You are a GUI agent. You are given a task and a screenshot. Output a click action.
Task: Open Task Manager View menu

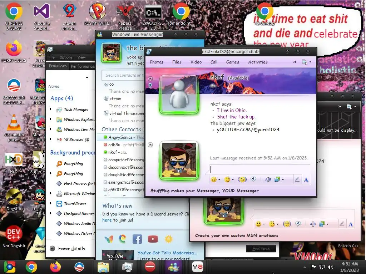point(81,57)
